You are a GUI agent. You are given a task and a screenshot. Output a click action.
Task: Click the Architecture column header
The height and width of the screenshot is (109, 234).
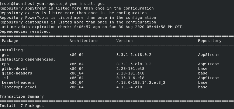point(83,41)
